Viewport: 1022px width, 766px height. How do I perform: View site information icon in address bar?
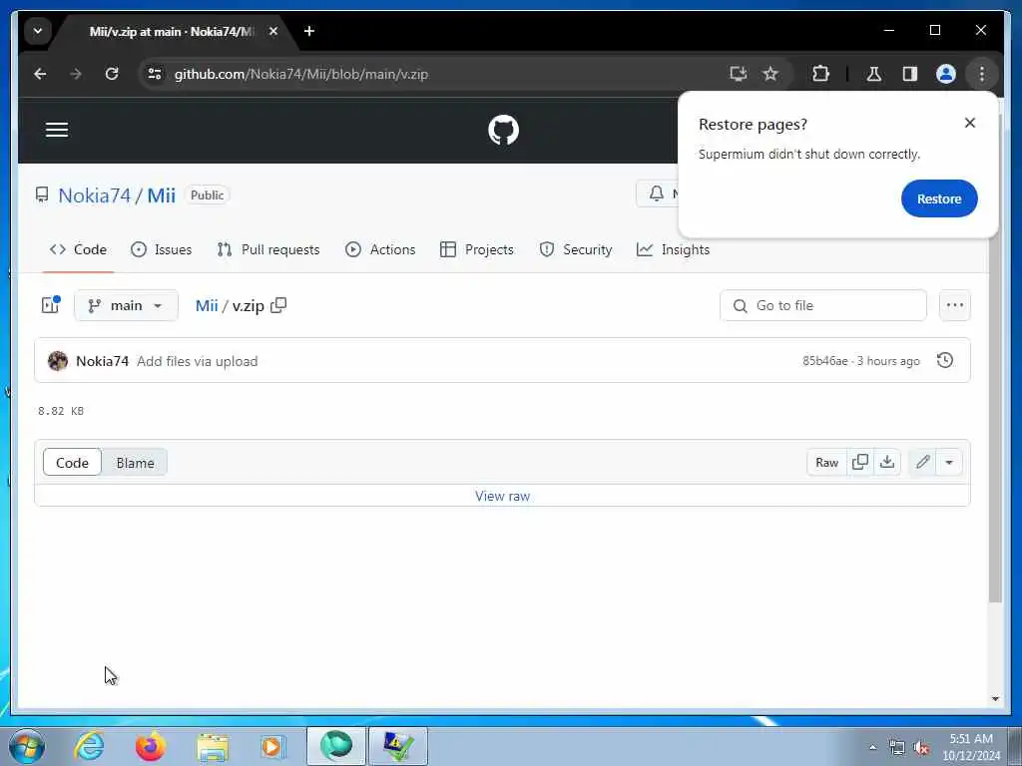click(x=155, y=74)
